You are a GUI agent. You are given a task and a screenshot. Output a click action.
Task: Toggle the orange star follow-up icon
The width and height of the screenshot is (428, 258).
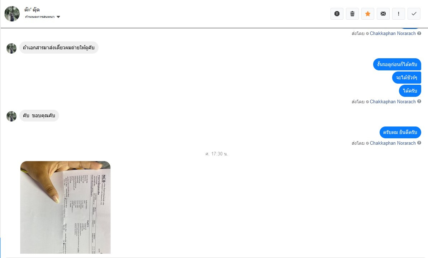click(368, 14)
